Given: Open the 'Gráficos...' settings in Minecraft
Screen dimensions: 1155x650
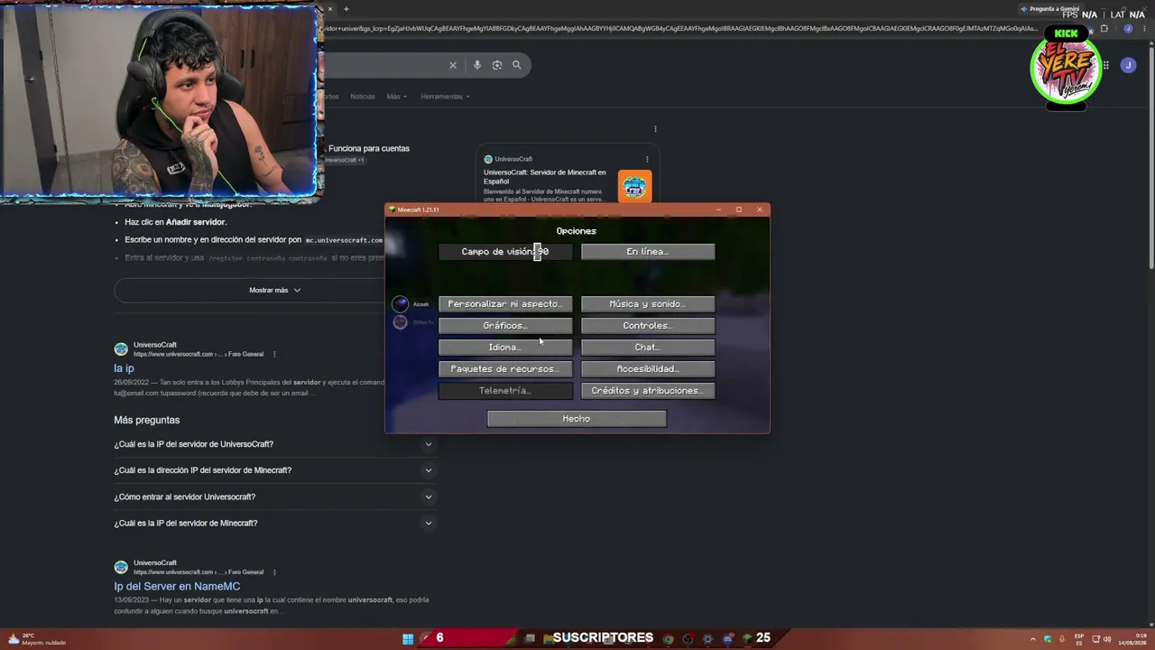Looking at the screenshot, I should click(x=505, y=326).
